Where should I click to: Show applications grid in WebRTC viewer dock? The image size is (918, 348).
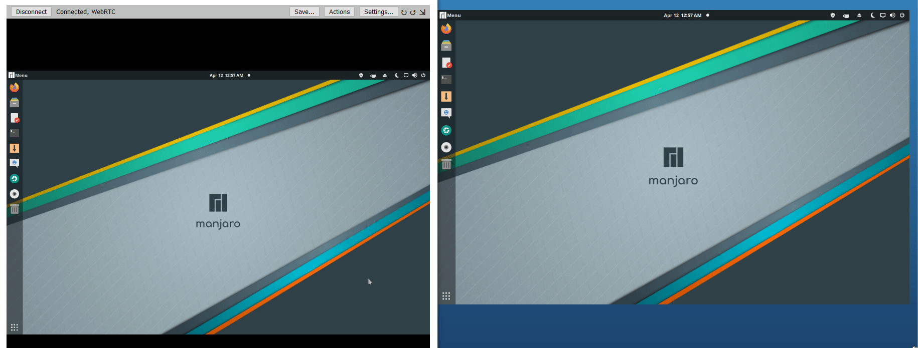[15, 327]
